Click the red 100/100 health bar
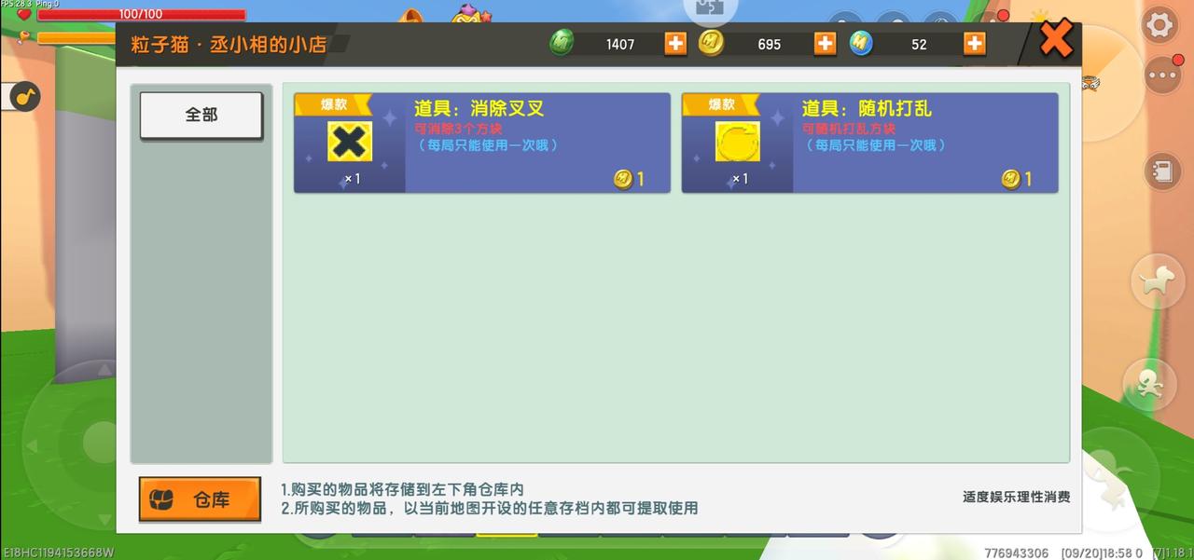The image size is (1194, 560). (140, 14)
